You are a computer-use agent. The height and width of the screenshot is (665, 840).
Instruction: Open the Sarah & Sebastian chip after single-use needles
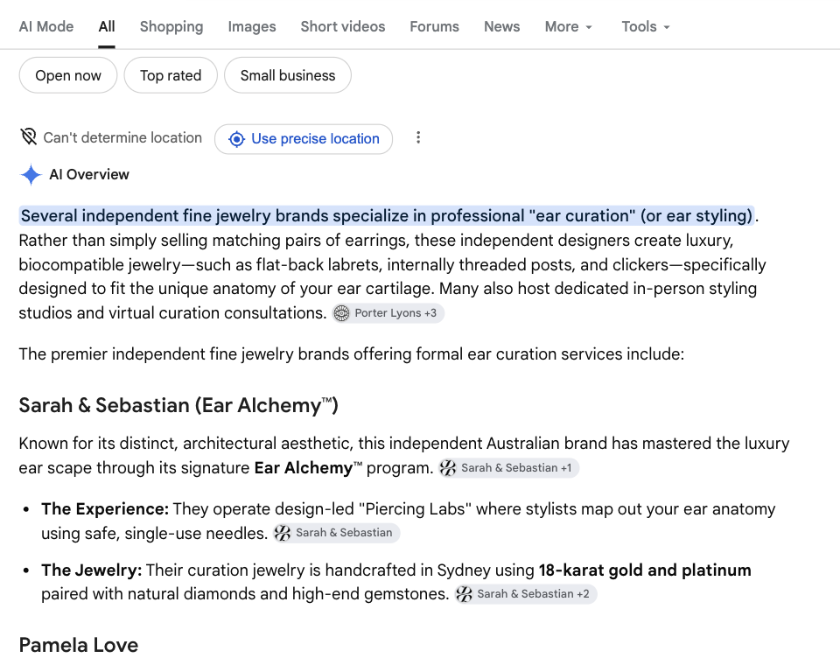[x=336, y=533]
